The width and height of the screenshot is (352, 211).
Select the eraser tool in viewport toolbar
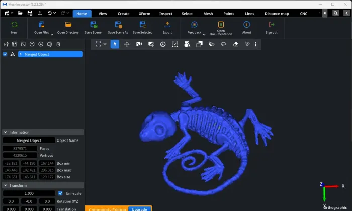pos(235,44)
